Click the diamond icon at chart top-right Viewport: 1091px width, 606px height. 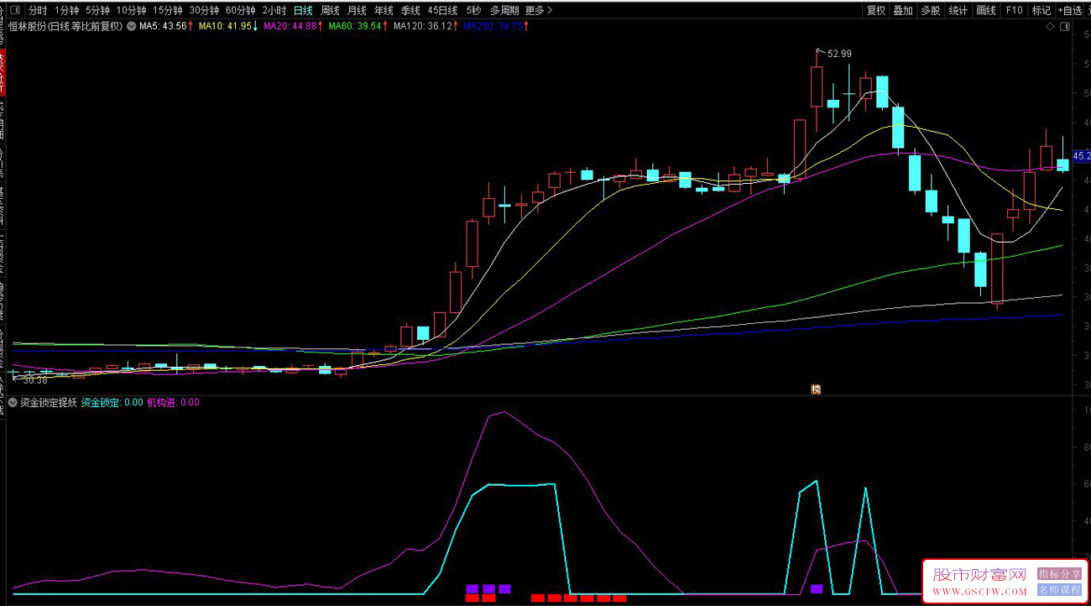coord(1050,27)
